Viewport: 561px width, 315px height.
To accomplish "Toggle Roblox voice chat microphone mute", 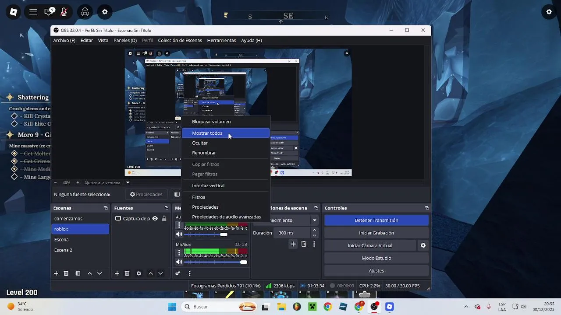I will tap(64, 12).
